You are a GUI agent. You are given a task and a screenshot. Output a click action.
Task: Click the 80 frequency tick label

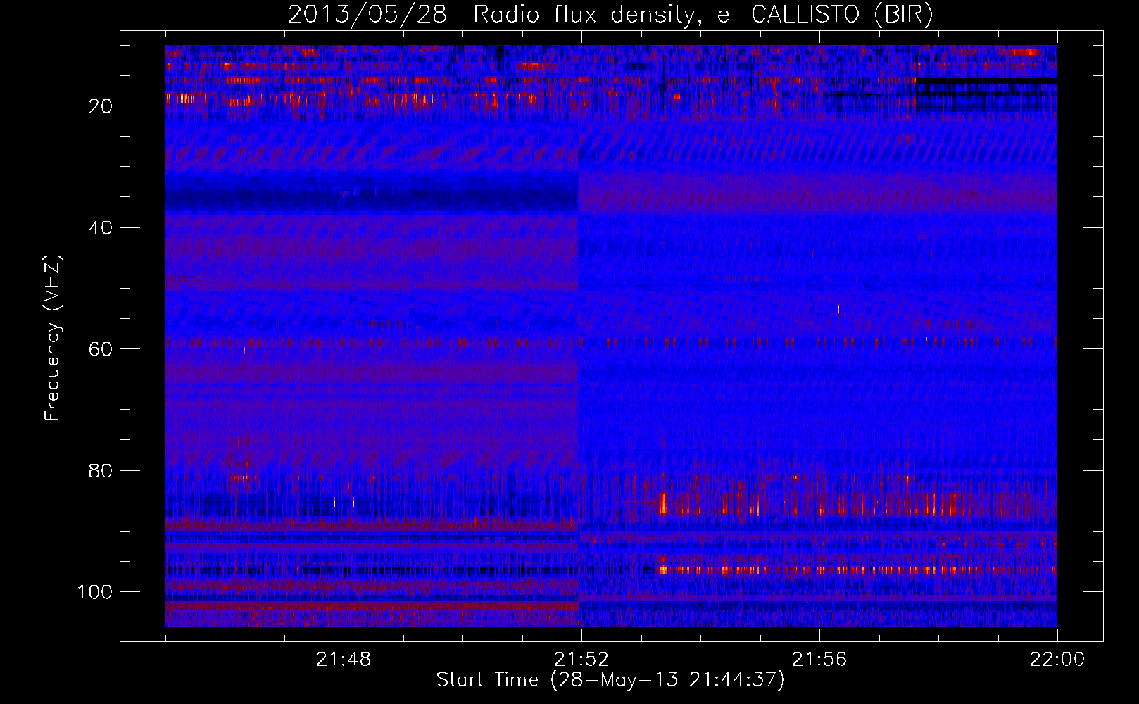pos(101,471)
